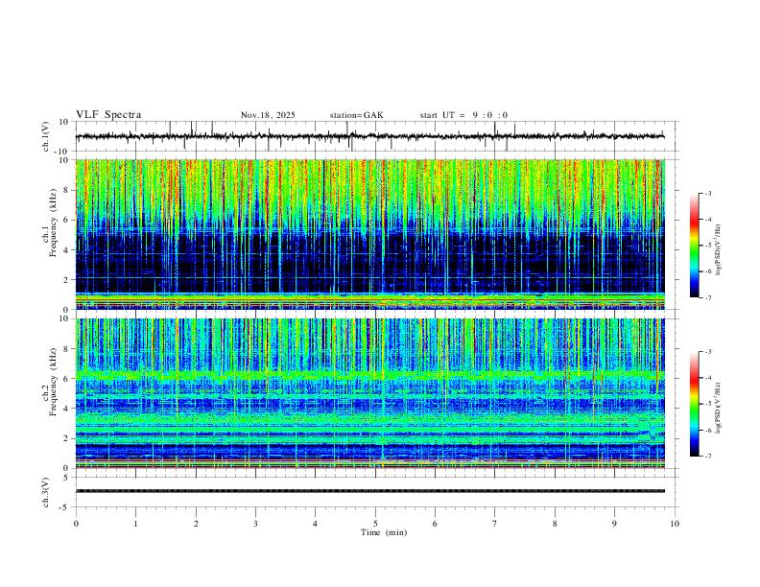Click the time axis tick label "8"

pos(555,524)
